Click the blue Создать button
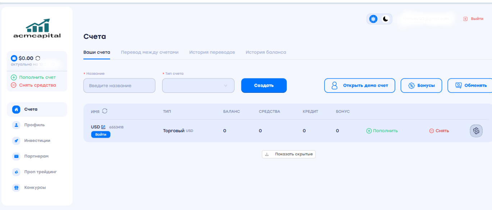 (264, 86)
